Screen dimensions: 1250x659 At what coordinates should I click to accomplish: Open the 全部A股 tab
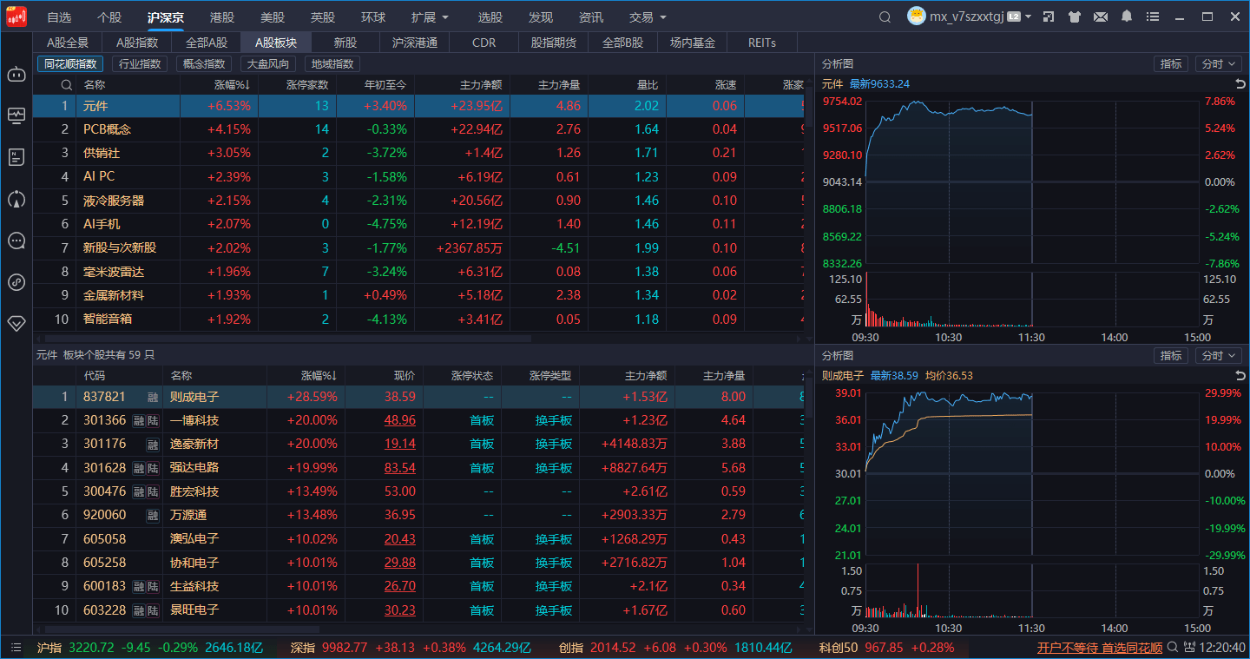(x=207, y=43)
